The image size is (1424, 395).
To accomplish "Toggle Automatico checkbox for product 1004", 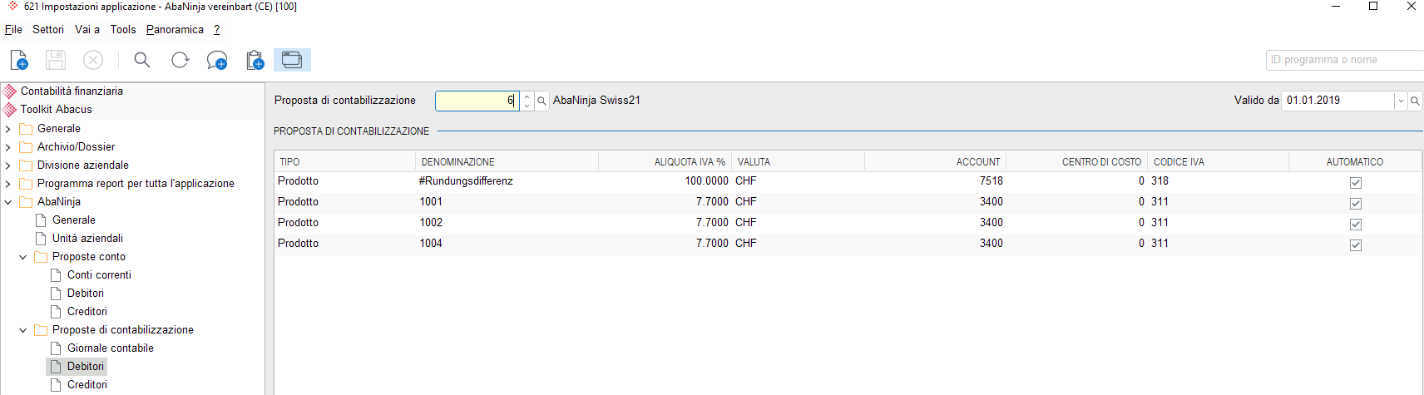I will tap(1356, 245).
